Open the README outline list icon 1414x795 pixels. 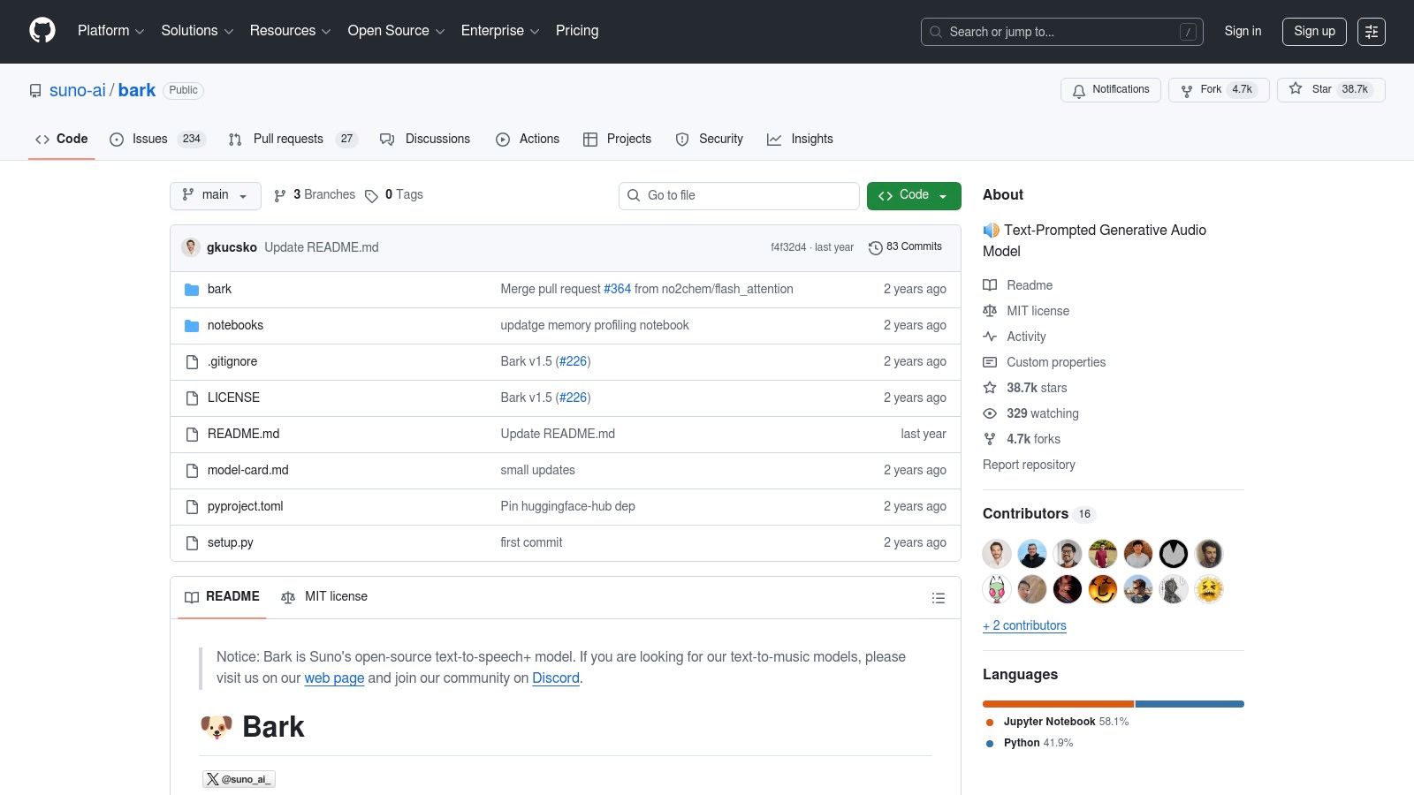click(x=938, y=598)
